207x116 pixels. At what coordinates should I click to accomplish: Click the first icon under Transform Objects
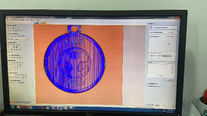click(9, 58)
